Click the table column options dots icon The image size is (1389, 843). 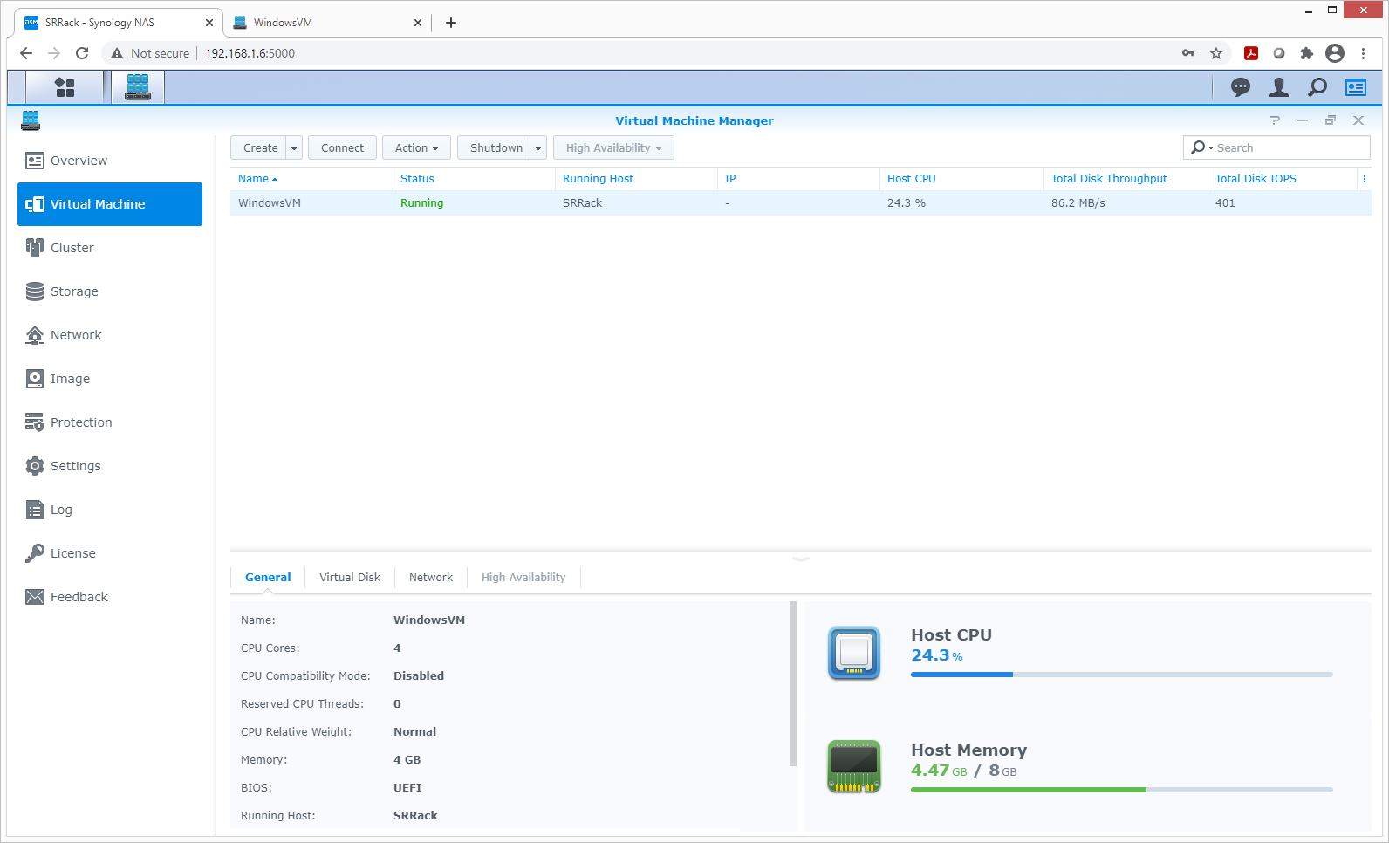[x=1365, y=179]
